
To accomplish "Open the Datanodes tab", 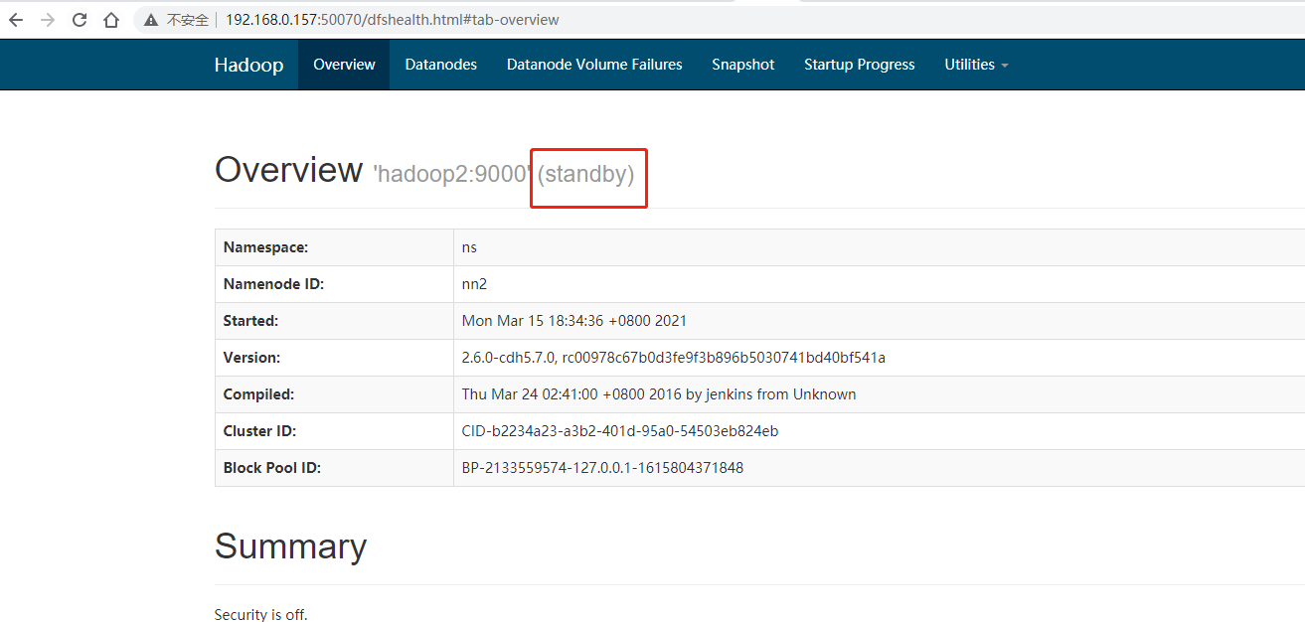I will (441, 65).
